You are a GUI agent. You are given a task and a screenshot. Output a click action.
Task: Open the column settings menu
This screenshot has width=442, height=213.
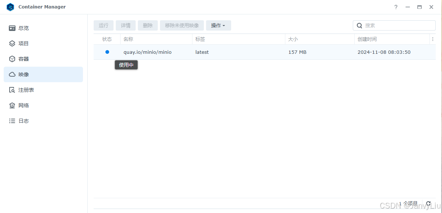(x=432, y=39)
